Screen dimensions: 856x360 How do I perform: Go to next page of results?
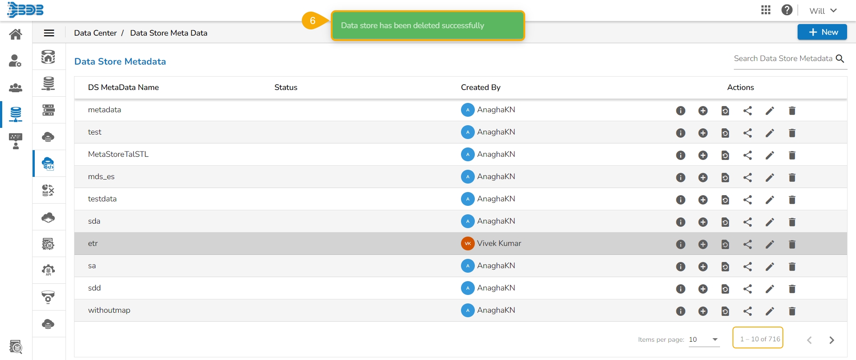(x=831, y=340)
